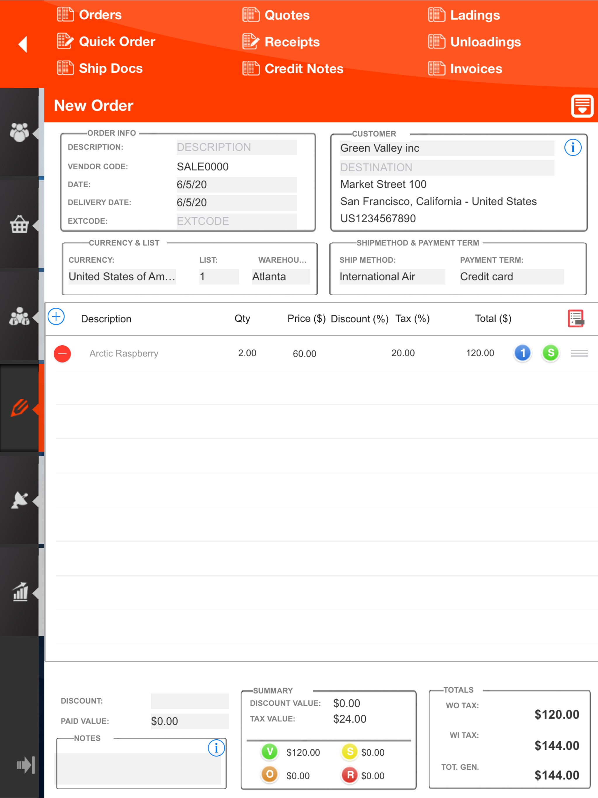This screenshot has height=798, width=598.
Task: Open Credit Notes
Action: tap(293, 69)
